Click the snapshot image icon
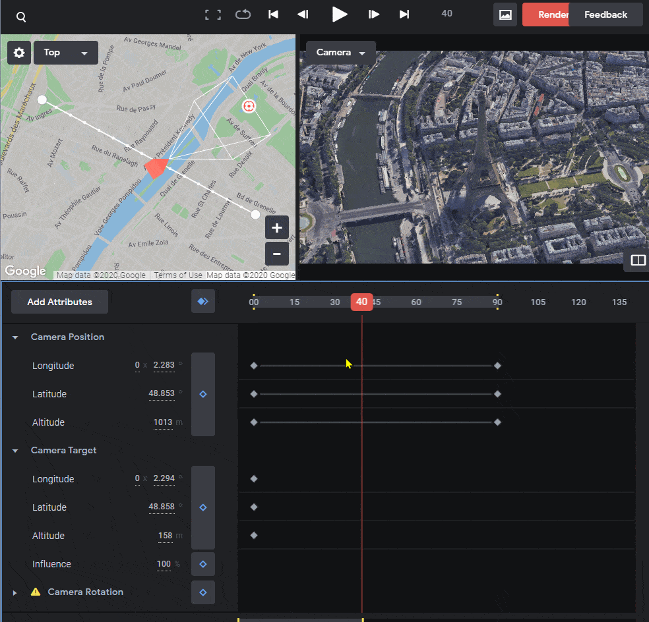Viewport: 649px width, 622px height. (x=505, y=15)
